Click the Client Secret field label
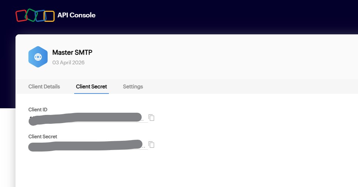 43,136
